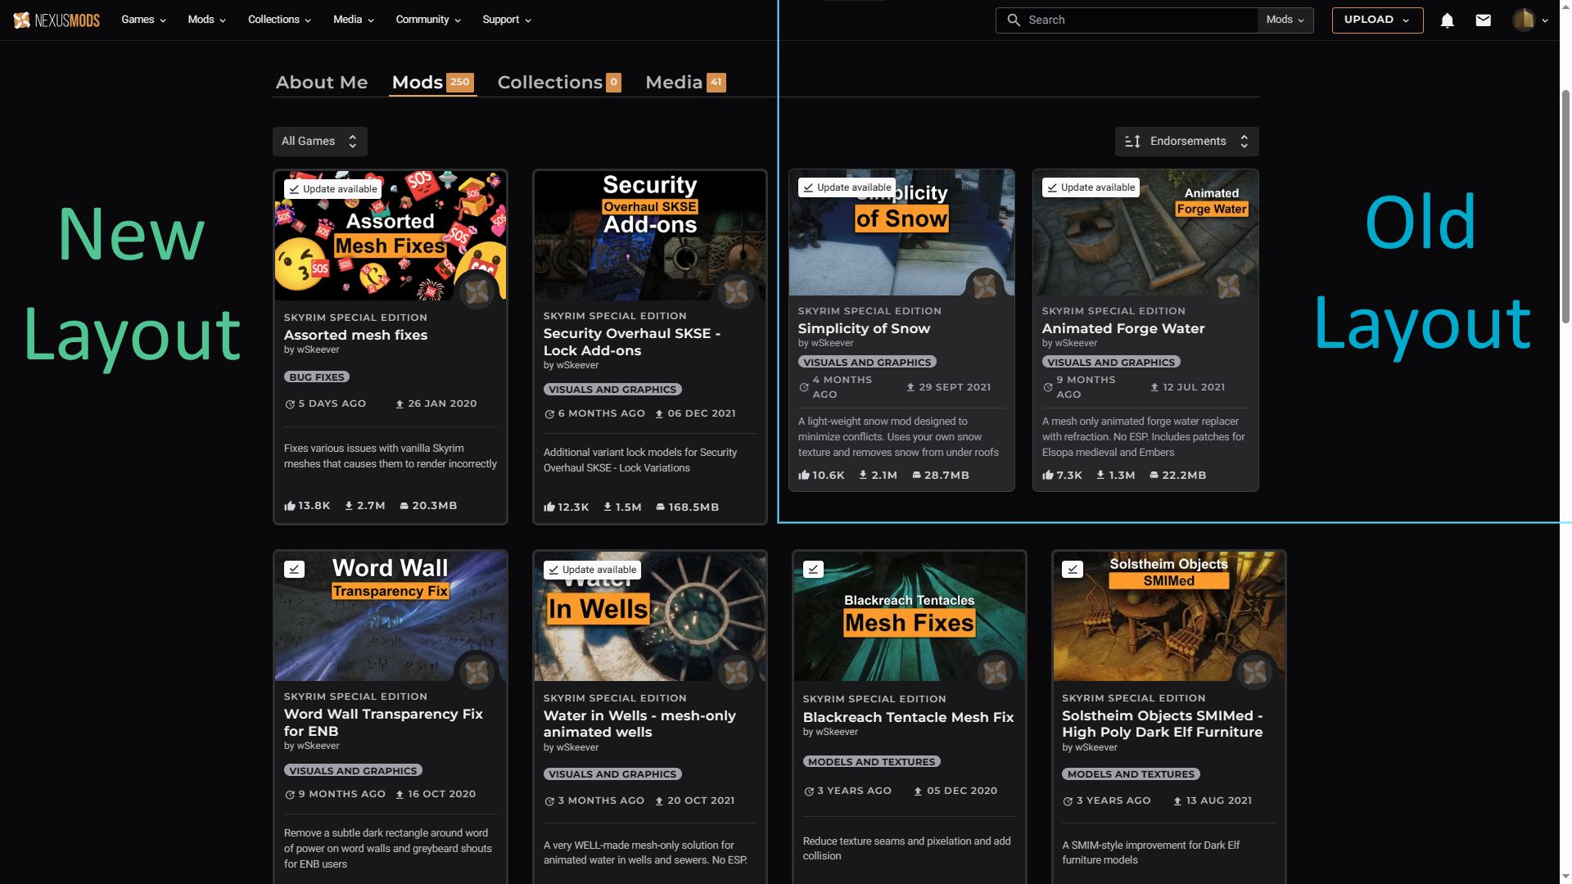
Task: Toggle Update available badge on Simplicity of Snow
Action: coord(846,187)
